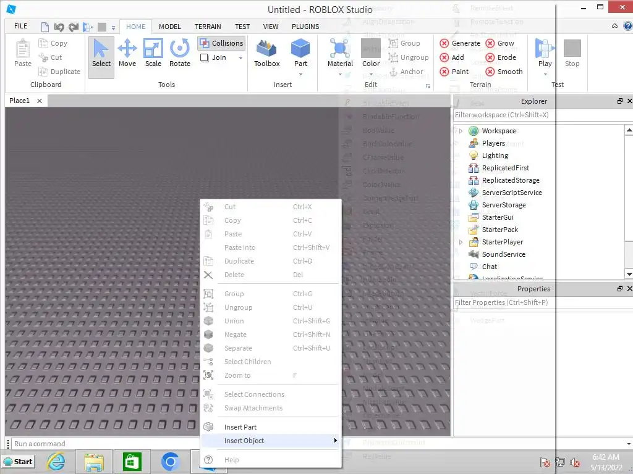Close the Place1 document tab

(40, 101)
